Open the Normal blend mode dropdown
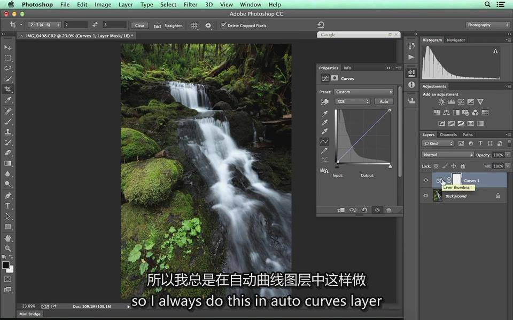 click(448, 155)
